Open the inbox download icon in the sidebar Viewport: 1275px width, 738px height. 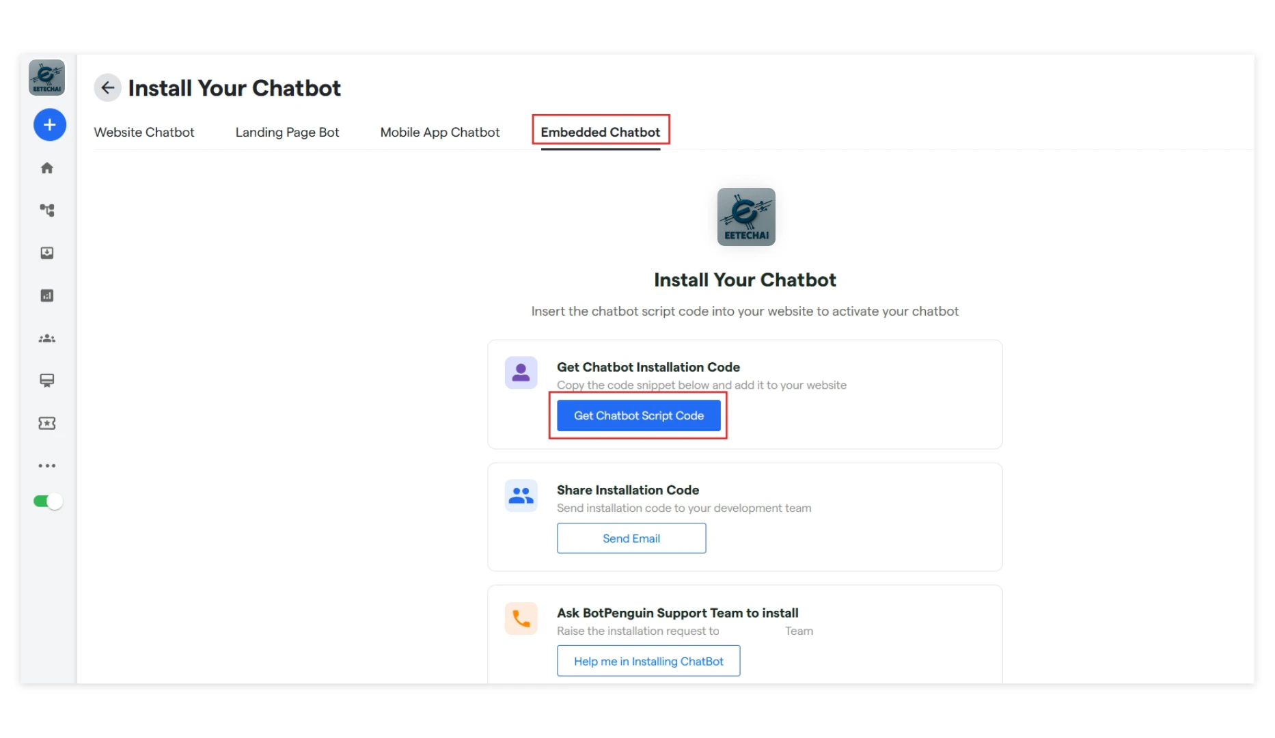[47, 253]
